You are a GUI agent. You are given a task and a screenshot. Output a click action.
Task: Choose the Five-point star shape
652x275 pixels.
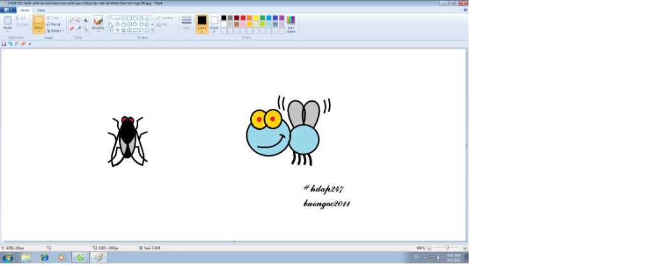coord(124,30)
